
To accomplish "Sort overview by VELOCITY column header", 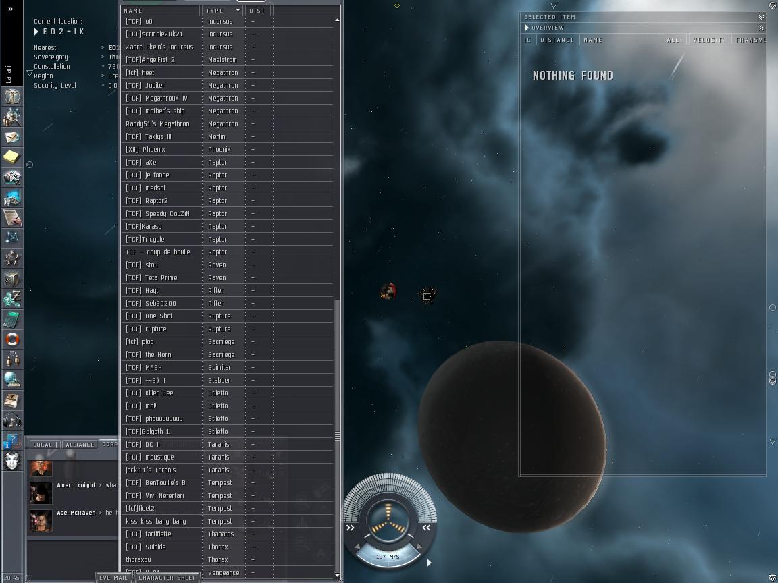I will click(x=708, y=40).
